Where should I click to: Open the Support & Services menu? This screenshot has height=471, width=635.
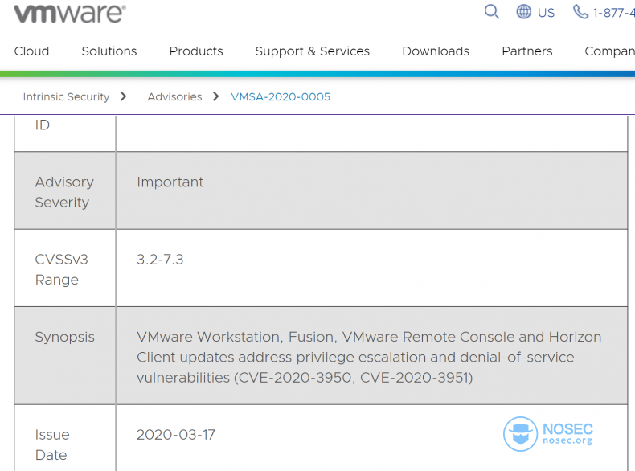312,51
